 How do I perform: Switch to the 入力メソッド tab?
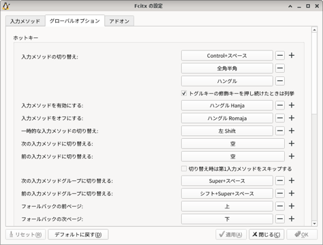(25, 21)
